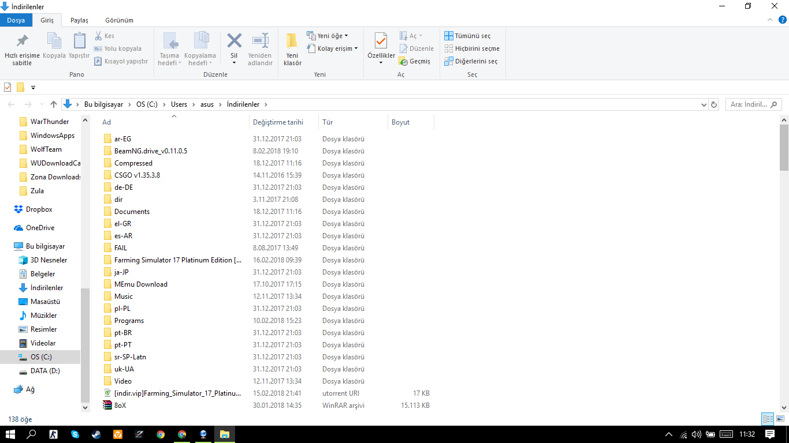Screen dimensions: 789x443
Task: Open the Customize Quick Access Toolbar arrow
Action: (x=33, y=88)
